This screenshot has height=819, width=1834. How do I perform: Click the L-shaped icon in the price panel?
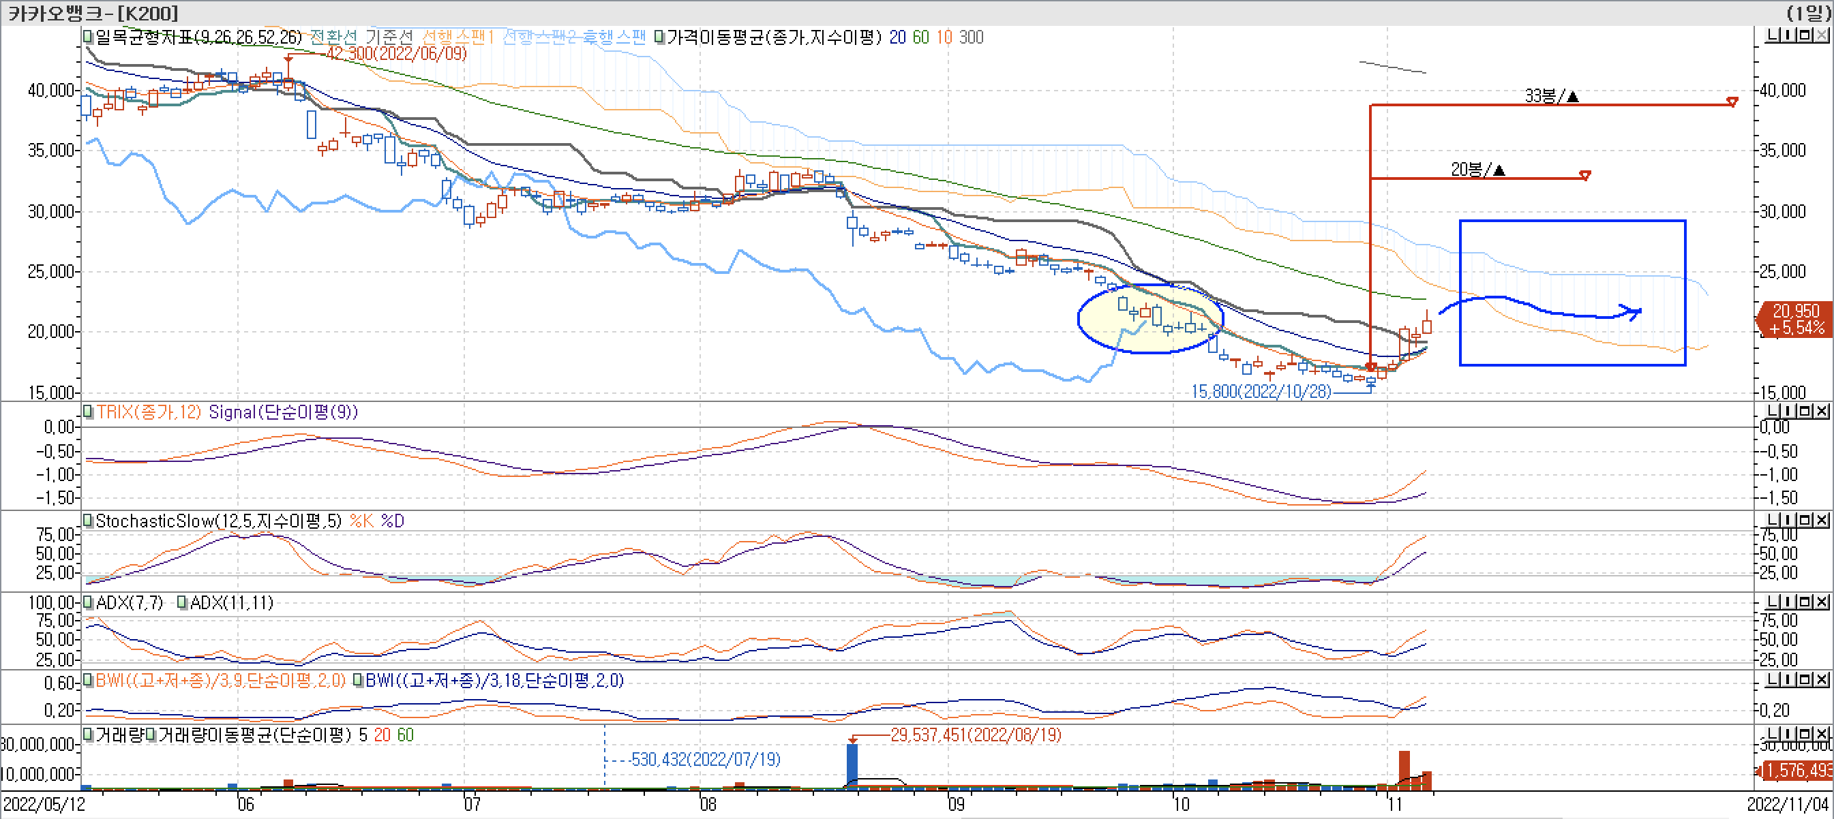1773,35
